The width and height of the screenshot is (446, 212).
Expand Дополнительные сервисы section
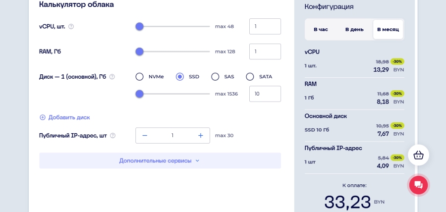[160, 160]
